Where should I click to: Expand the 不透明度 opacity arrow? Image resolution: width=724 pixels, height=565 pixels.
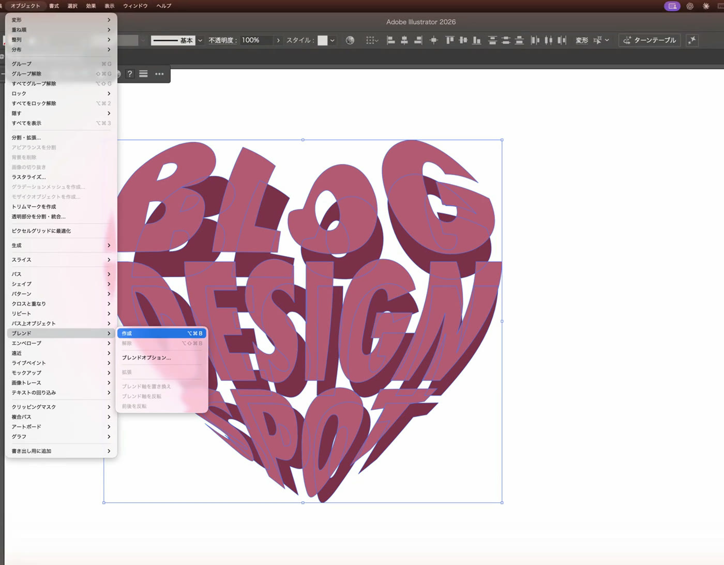coord(278,40)
